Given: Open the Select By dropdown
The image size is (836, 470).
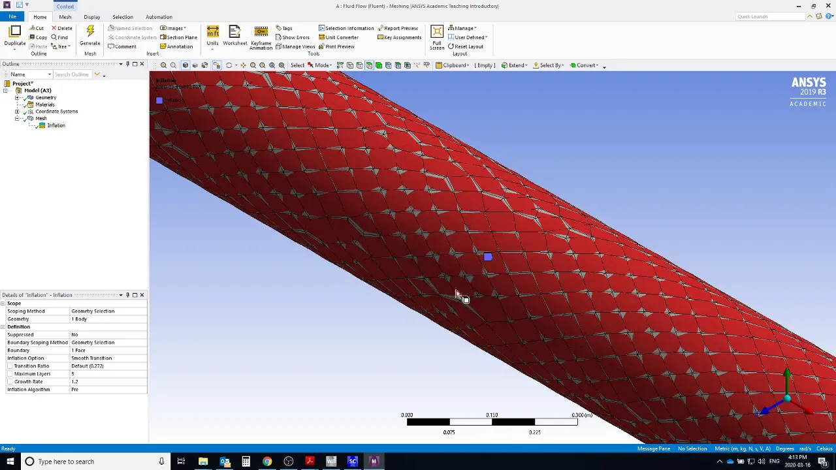Looking at the screenshot, I should tap(549, 65).
